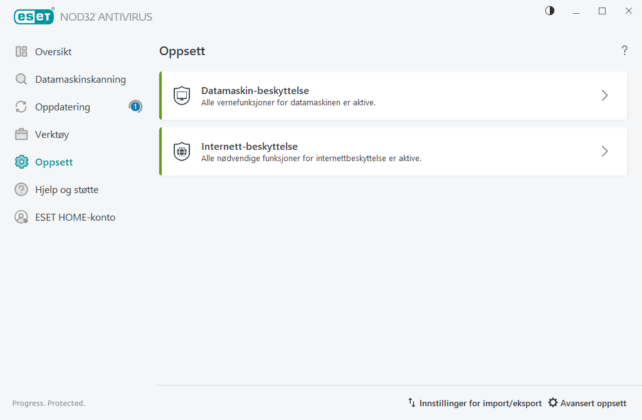Toggle the high contrast color mode
Viewport: 642px width, 420px height.
[550, 11]
